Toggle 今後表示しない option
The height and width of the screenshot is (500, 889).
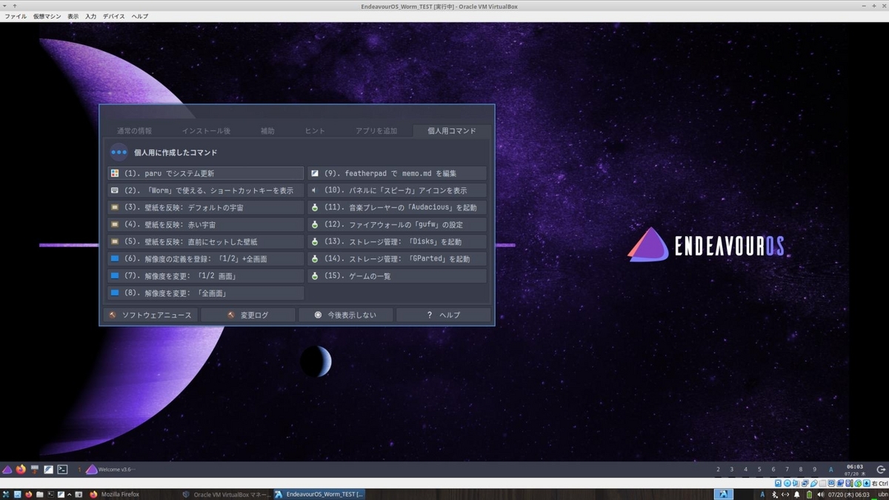pos(346,315)
